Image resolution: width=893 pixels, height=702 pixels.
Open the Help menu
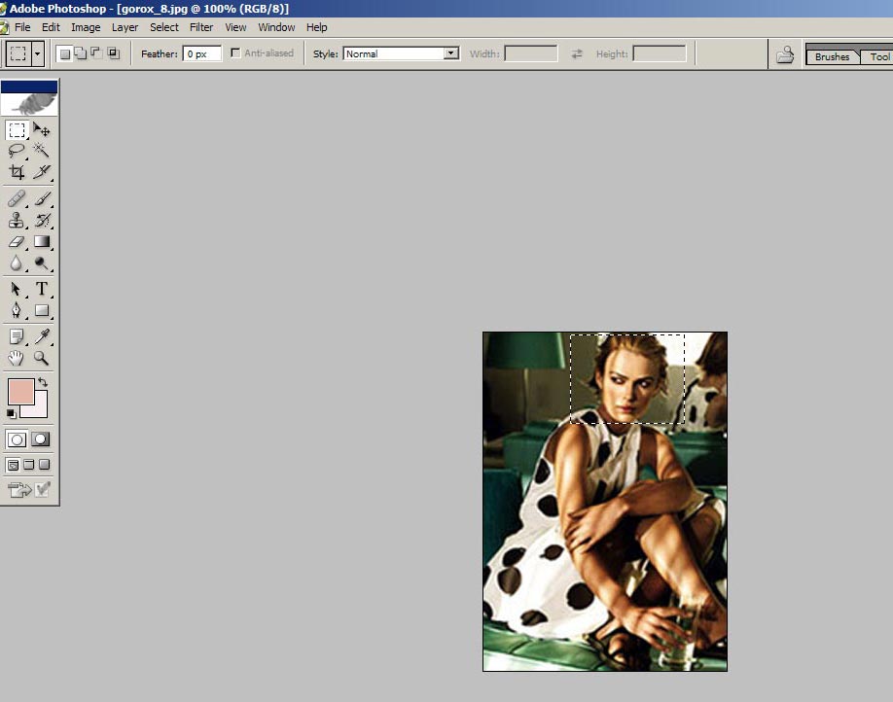[317, 27]
